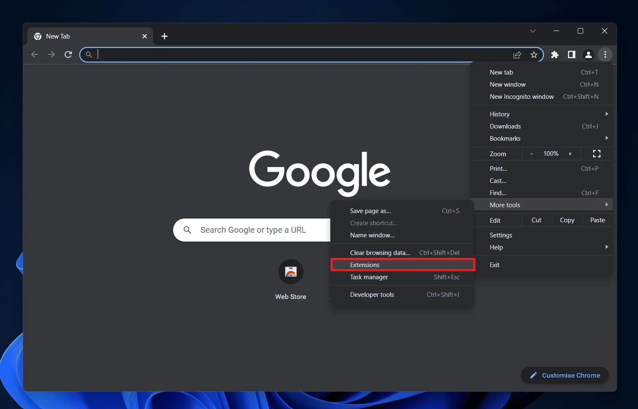Viewport: 638px width, 409px height.
Task: Click the Web Store shortcut icon
Action: click(291, 272)
